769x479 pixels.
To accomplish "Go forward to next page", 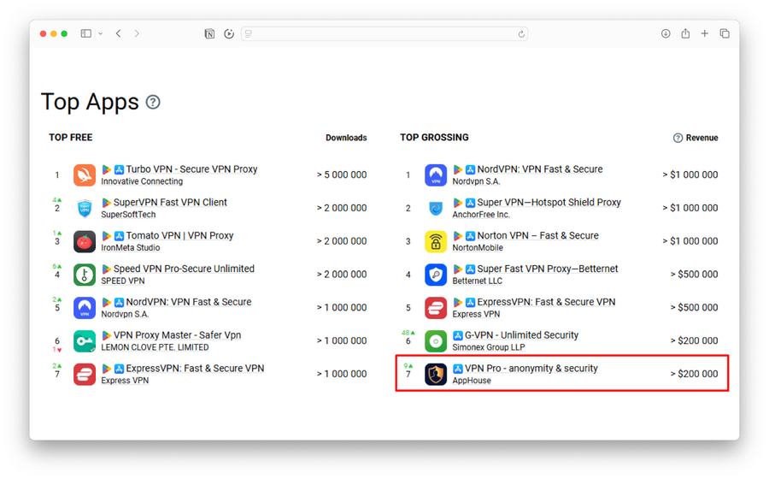I will (x=137, y=33).
